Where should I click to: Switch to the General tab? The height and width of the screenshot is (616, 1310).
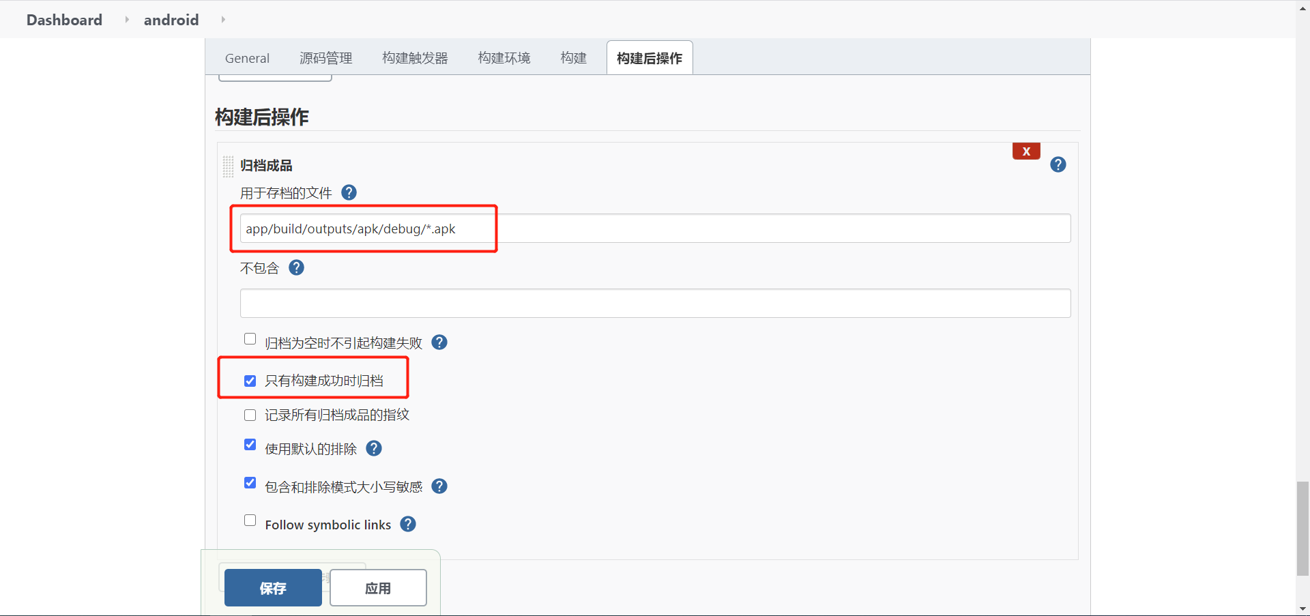(247, 58)
